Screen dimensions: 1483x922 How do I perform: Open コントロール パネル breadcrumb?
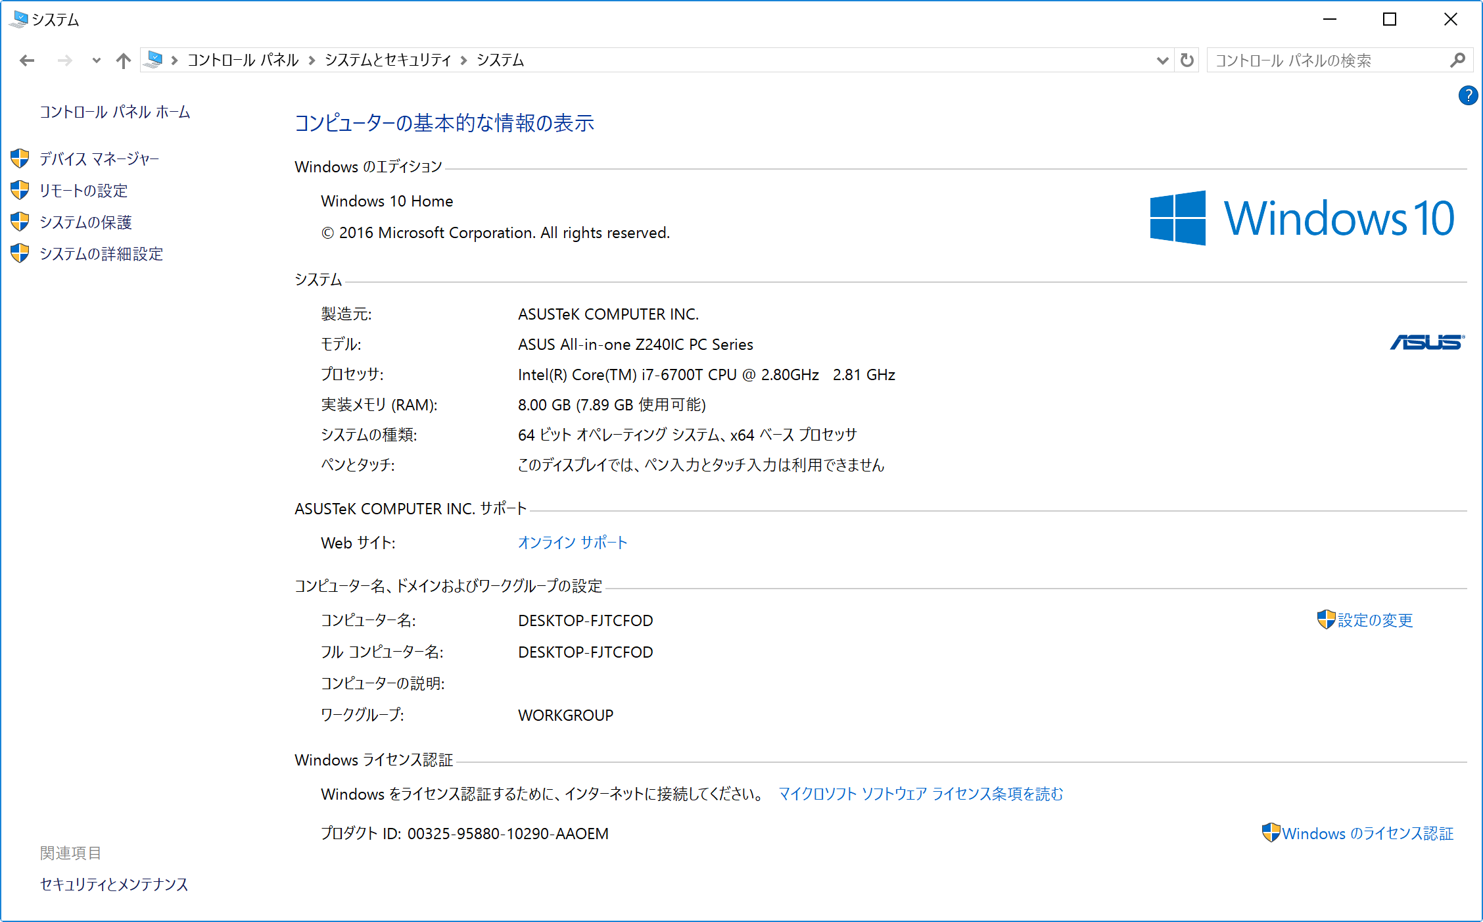tap(243, 60)
